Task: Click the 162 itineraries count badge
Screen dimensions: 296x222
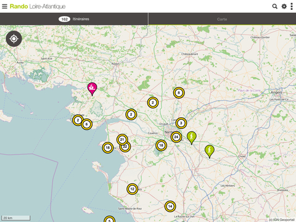Action: tap(64, 19)
